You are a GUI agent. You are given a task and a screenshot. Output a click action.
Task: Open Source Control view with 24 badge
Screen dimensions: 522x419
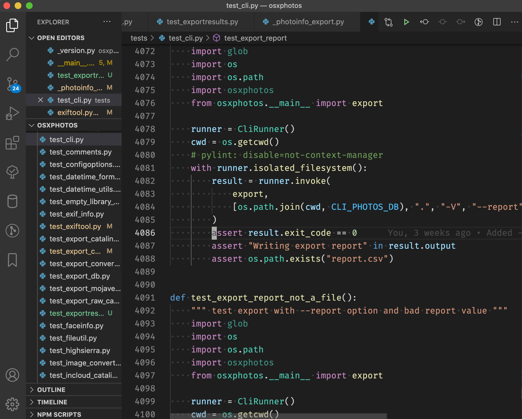(x=12, y=85)
